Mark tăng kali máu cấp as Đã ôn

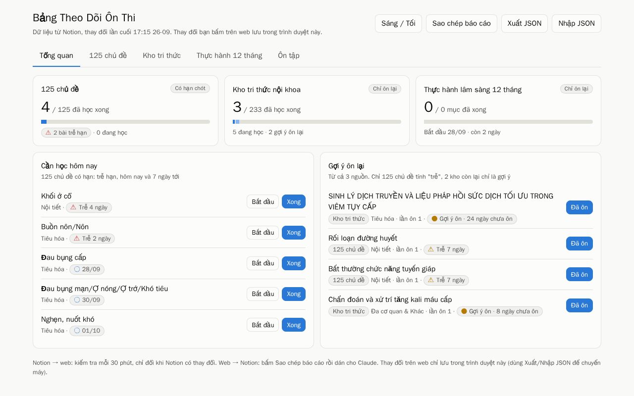coord(580,305)
